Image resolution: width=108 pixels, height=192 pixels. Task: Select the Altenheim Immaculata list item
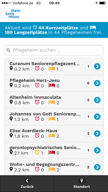point(54,100)
